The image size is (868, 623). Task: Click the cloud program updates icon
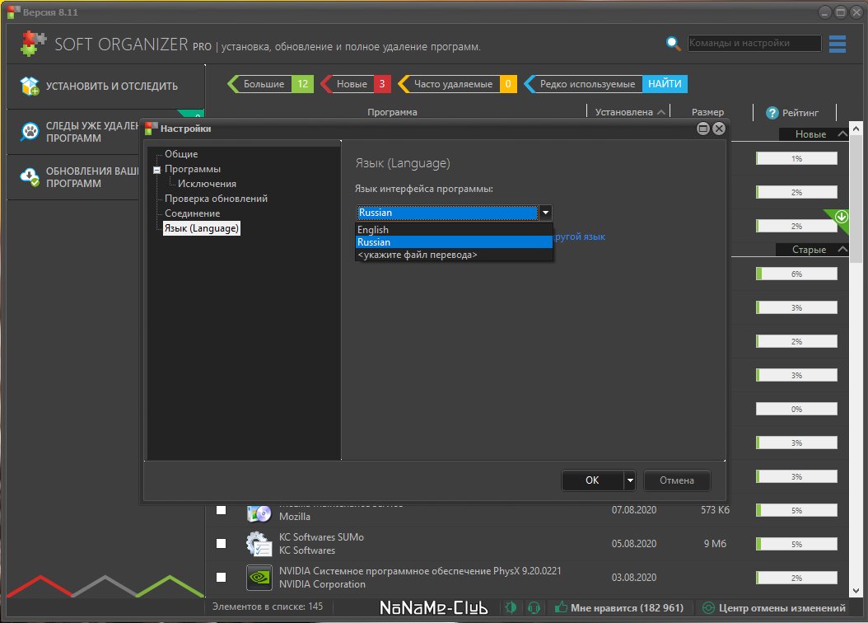30,176
